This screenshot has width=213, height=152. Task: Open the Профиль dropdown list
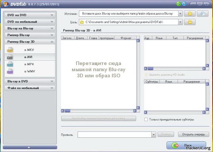[x=154, y=135]
